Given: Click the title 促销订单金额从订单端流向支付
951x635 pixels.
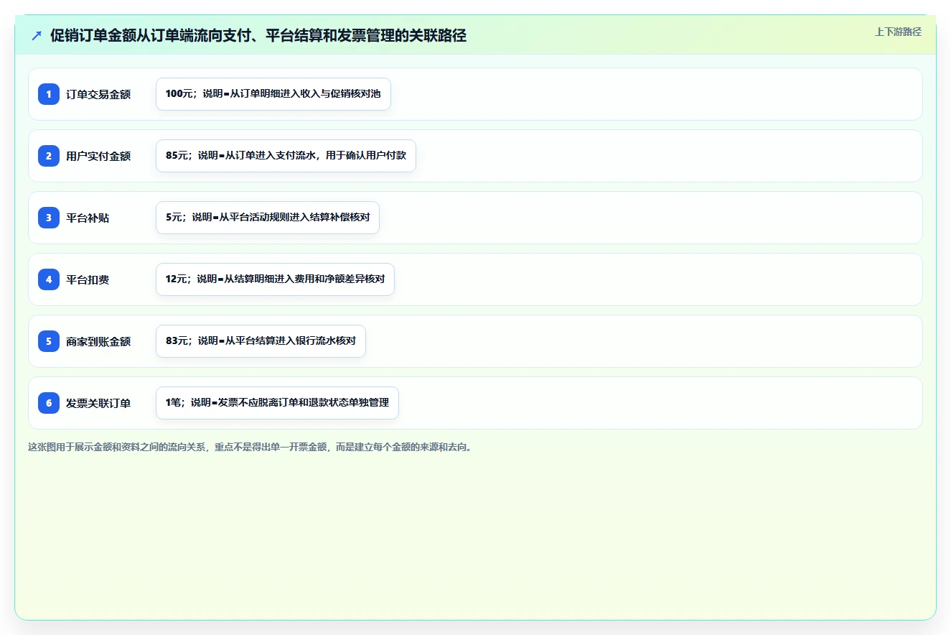Looking at the screenshot, I should click(x=258, y=35).
